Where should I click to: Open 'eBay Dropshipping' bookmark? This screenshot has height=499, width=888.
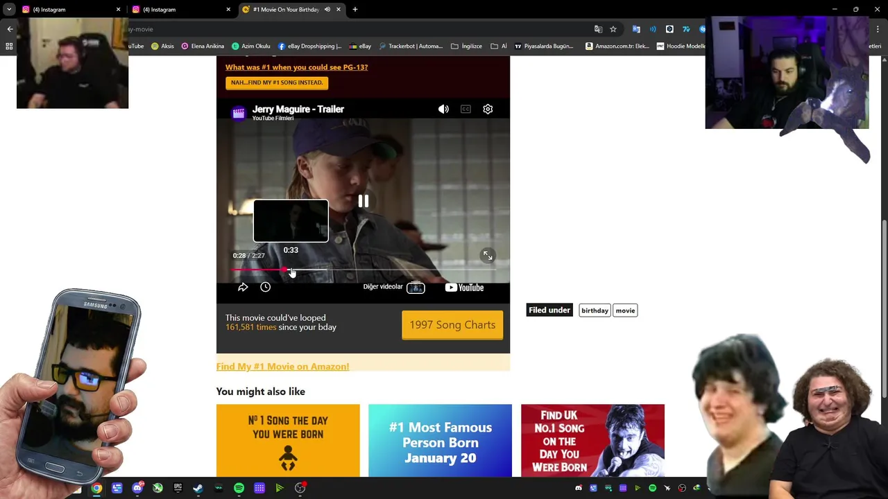[x=310, y=46]
